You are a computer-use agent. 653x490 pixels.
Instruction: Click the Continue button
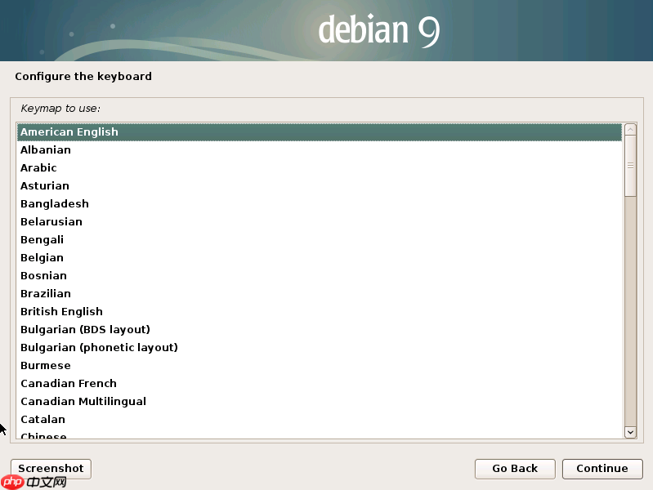click(602, 469)
